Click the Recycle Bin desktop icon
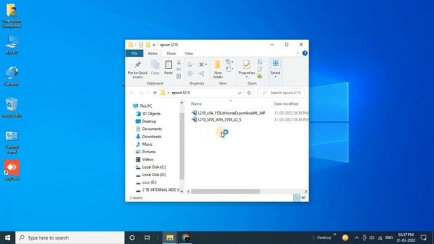 pyautogui.click(x=12, y=108)
